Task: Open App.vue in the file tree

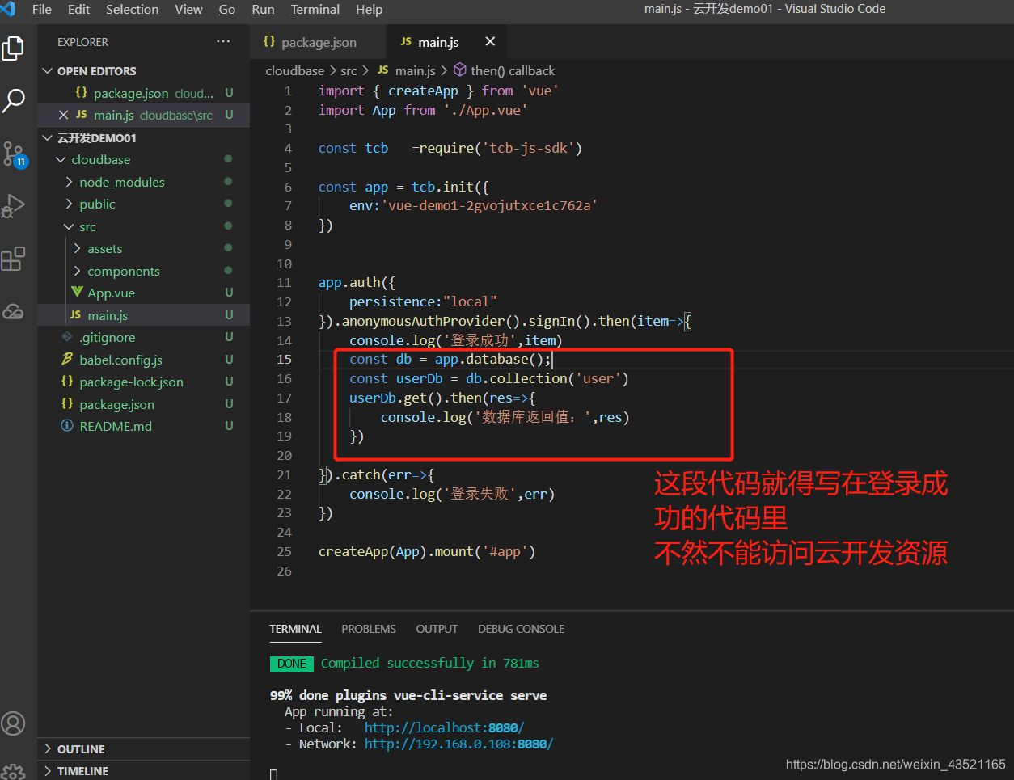Action: (143, 293)
